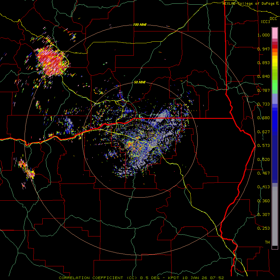Pick the dark red color bar segment
This screenshot has height=280, width=280.
click(275, 47)
